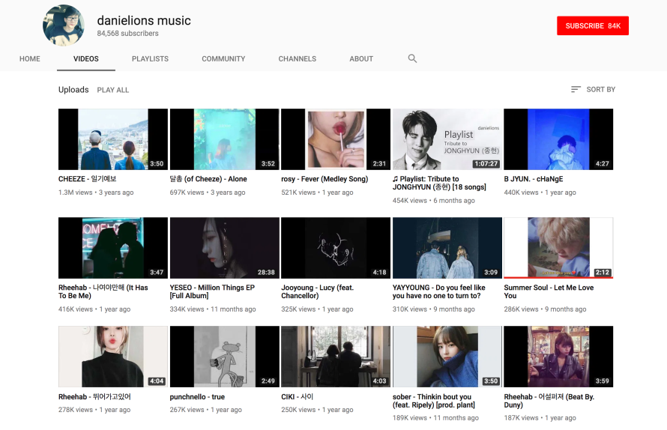Image resolution: width=667 pixels, height=430 pixels.
Task: Open the Tribute to JONGHYUN playlist thumbnail
Action: coord(447,139)
